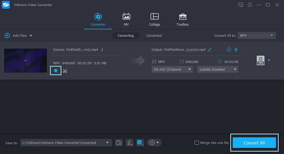Open output media info circle icon
Image resolution: width=284 pixels, height=154 pixels.
tap(229, 50)
